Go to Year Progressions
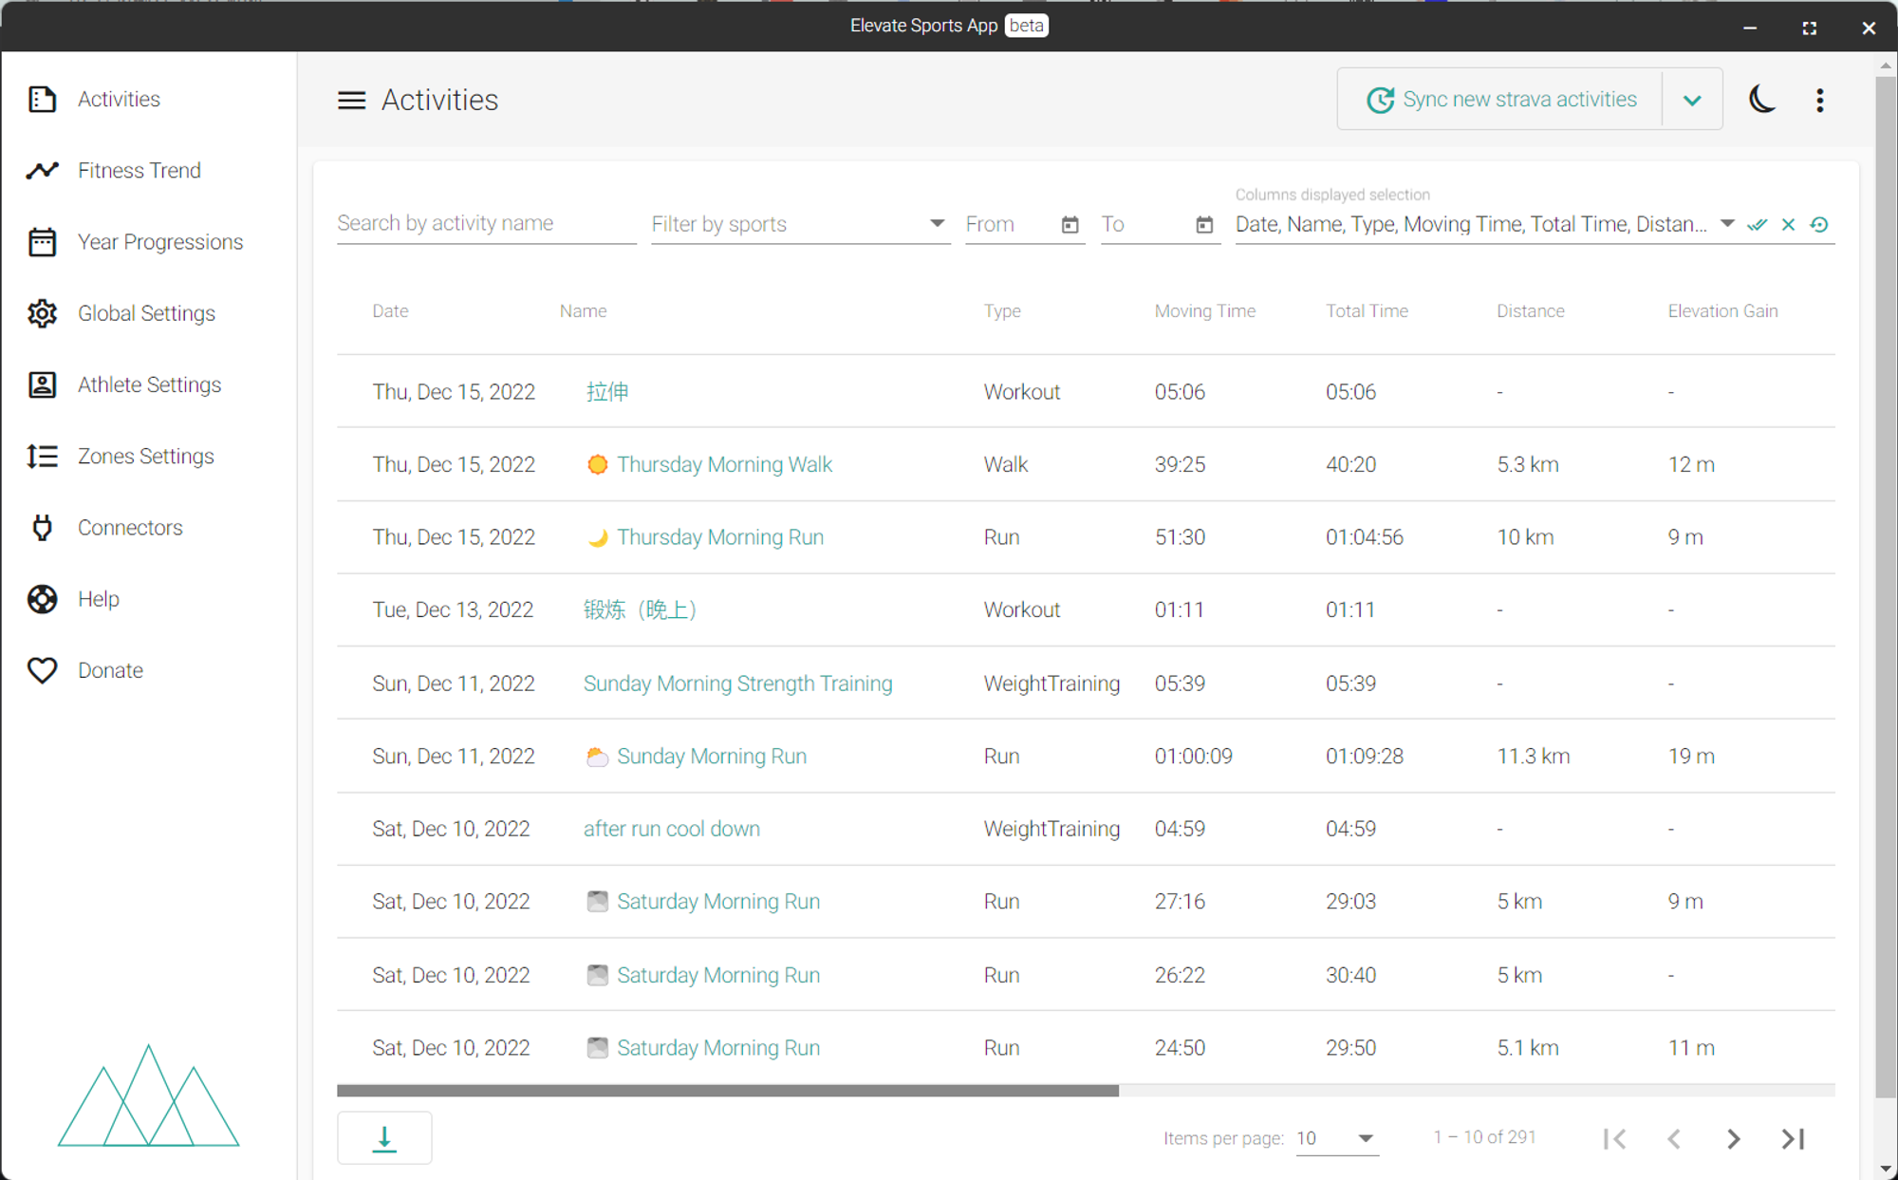 point(160,242)
